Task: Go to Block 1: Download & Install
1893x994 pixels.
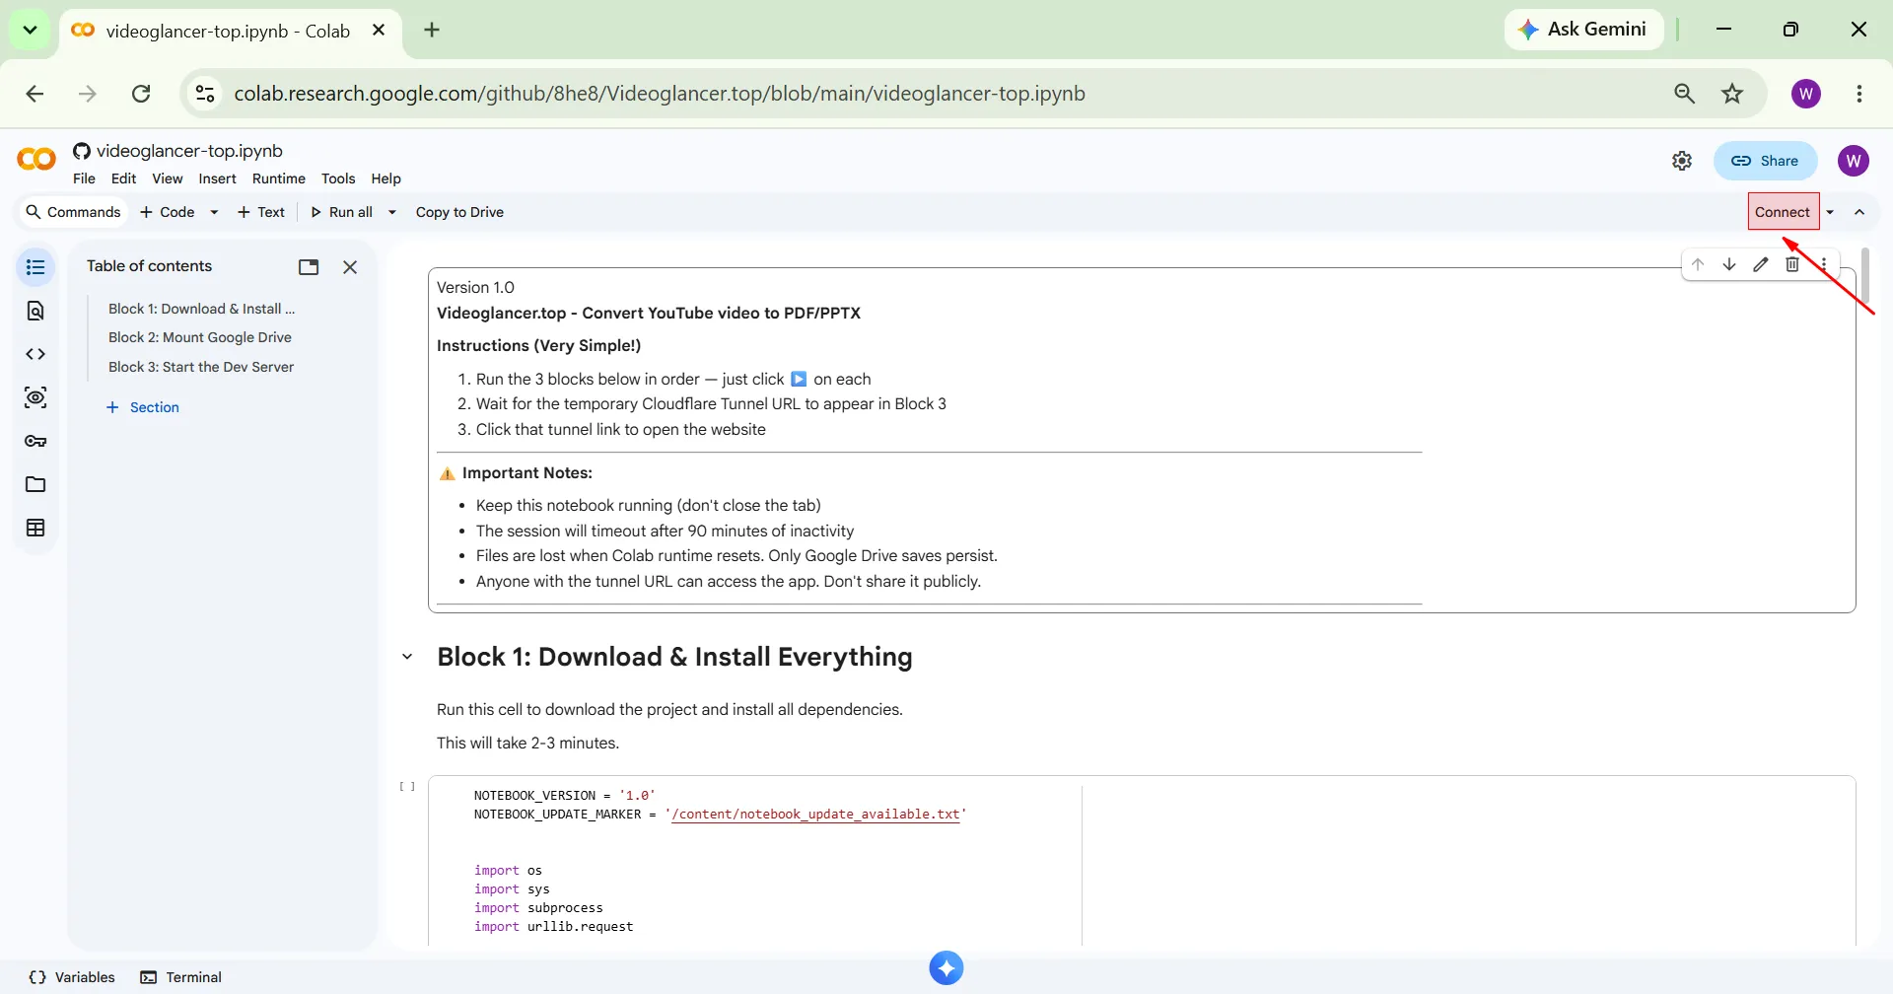Action: [201, 309]
